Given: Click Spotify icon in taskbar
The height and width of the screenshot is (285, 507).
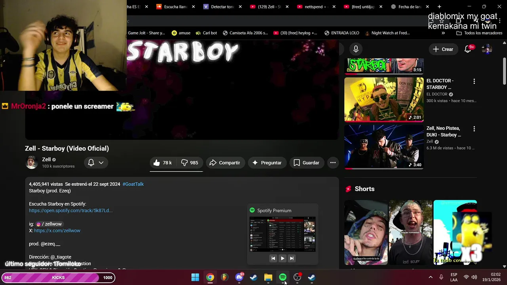Looking at the screenshot, I should click(283, 277).
